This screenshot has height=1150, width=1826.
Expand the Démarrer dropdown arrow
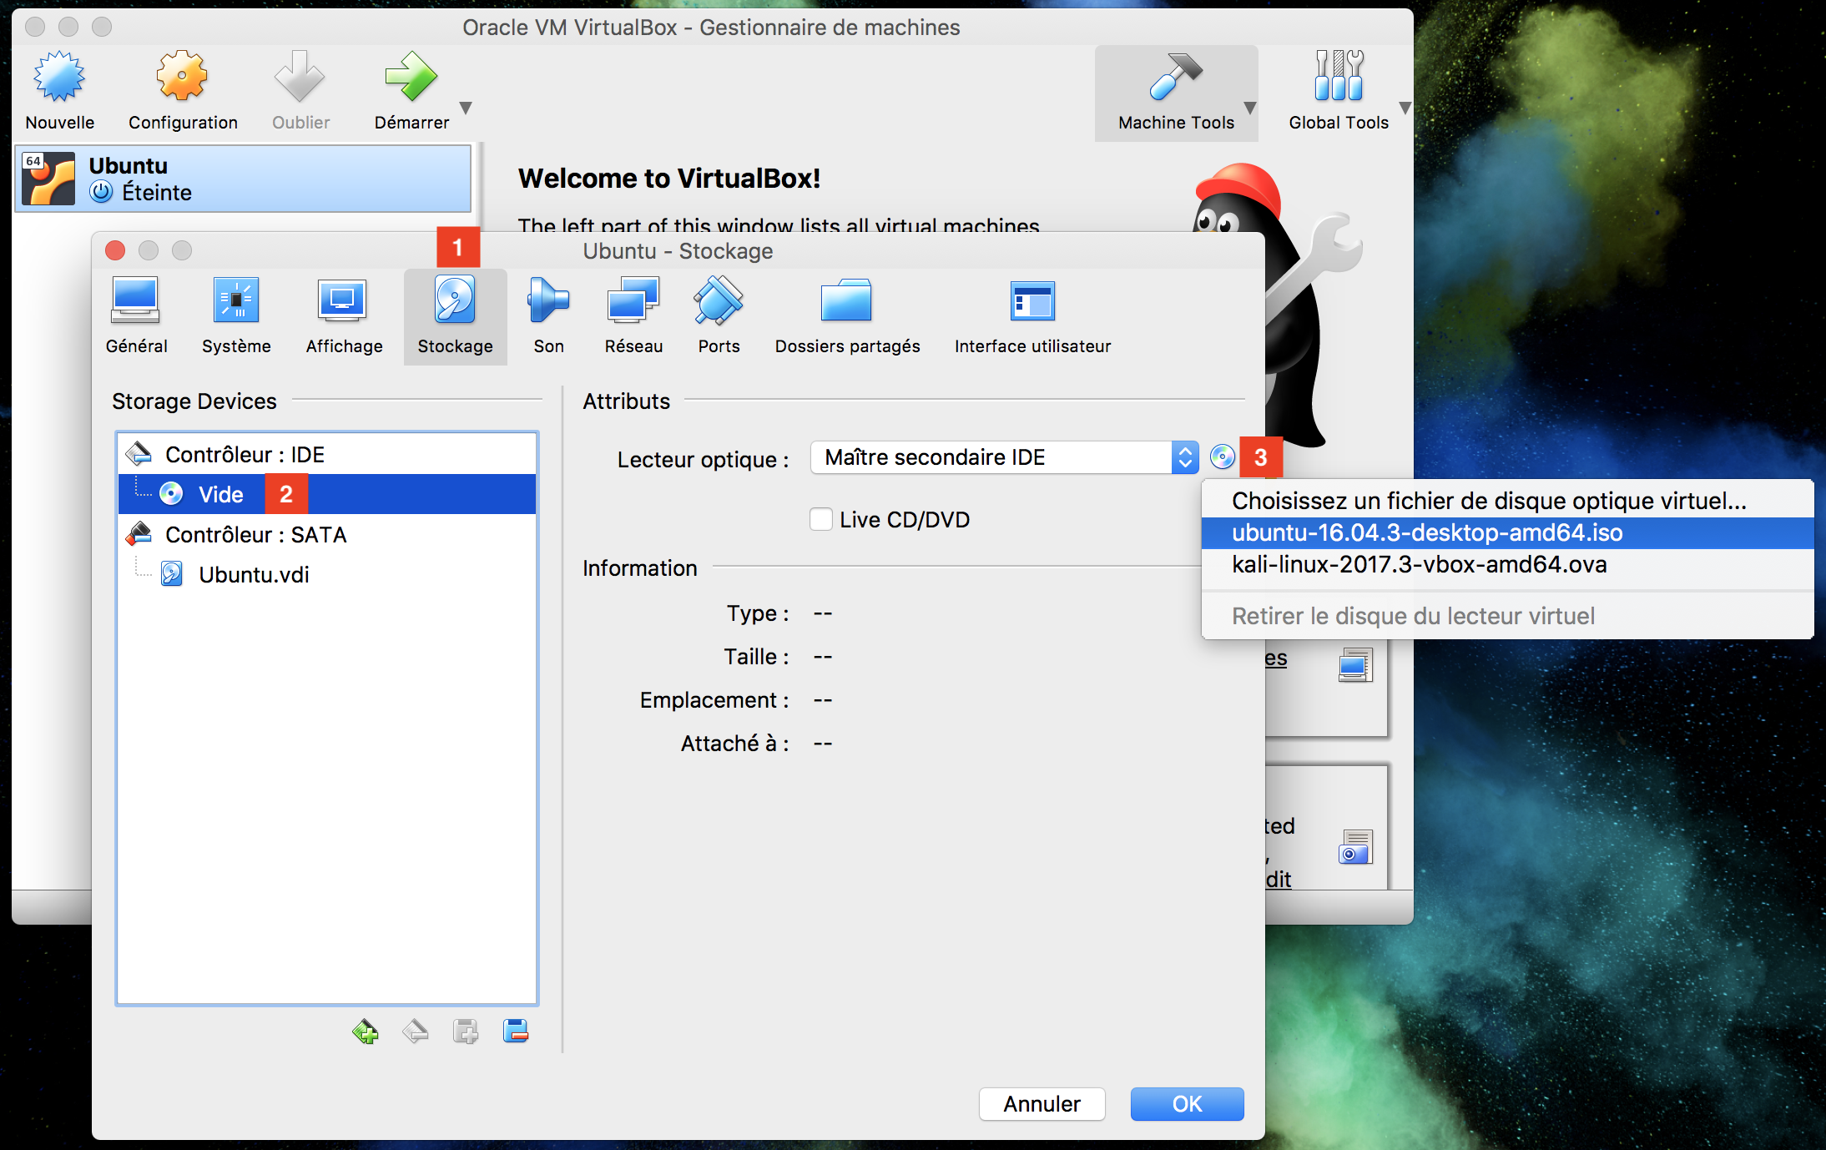coord(467,108)
